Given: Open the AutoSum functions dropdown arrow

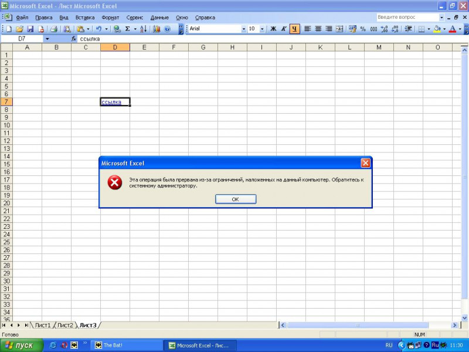Looking at the screenshot, I should [135, 29].
